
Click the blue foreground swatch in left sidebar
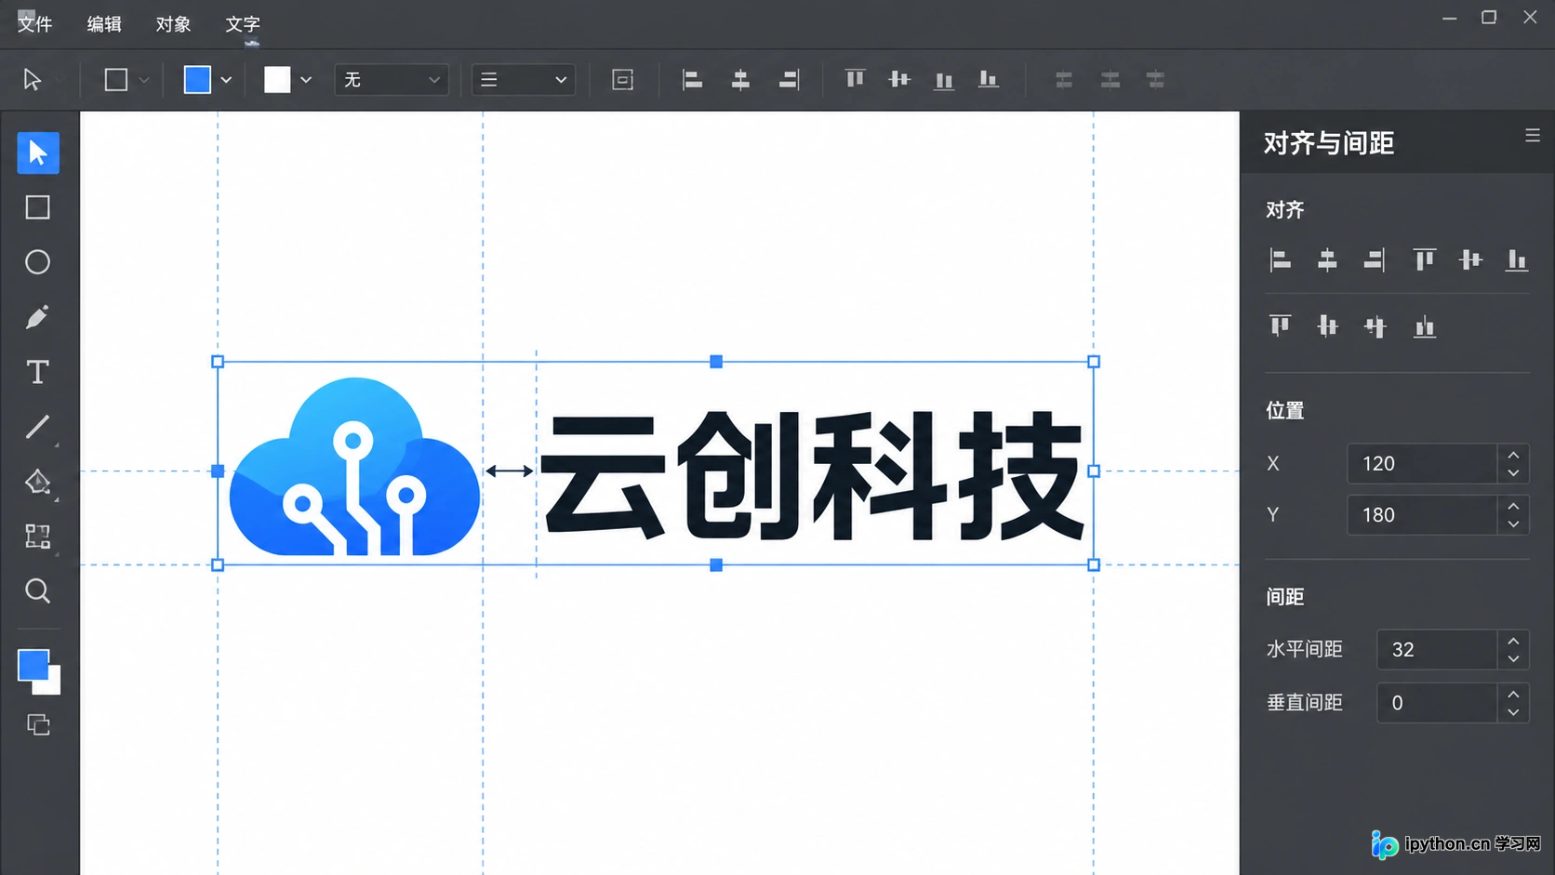tap(33, 665)
